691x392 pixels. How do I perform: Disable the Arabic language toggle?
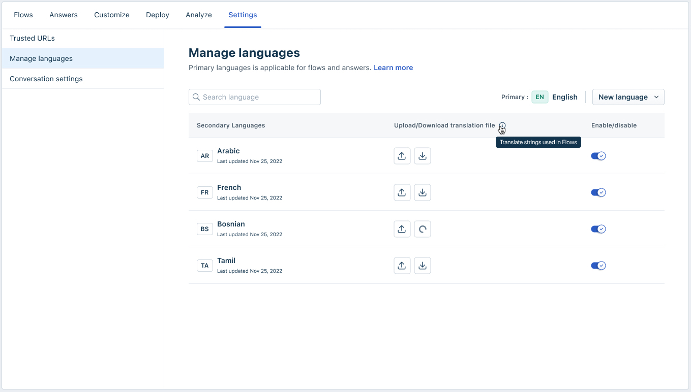[x=598, y=156]
